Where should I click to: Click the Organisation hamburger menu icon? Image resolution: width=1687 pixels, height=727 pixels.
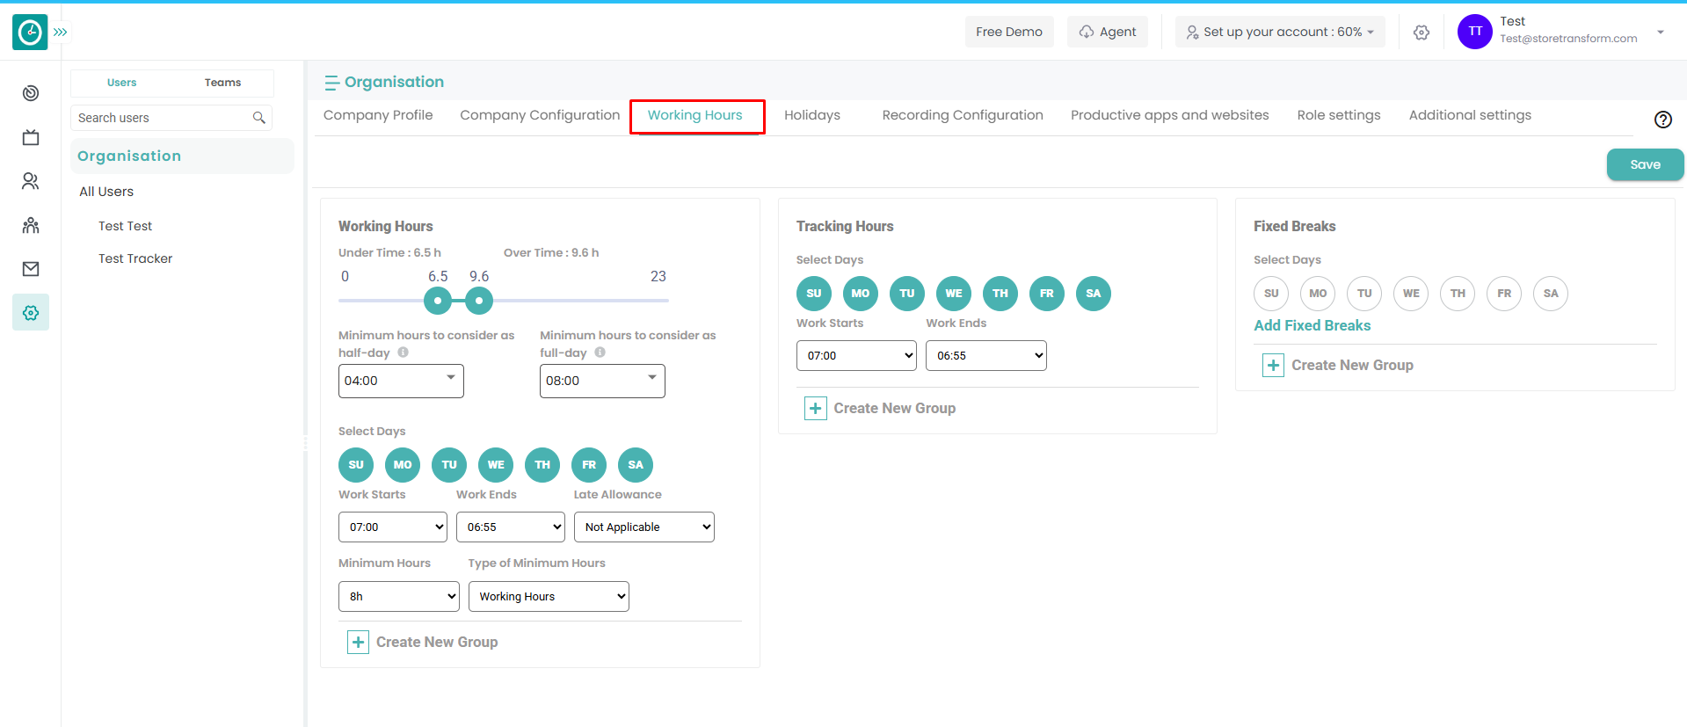[x=331, y=83]
